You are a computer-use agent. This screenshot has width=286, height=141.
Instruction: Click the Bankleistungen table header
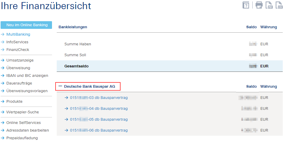73,27
